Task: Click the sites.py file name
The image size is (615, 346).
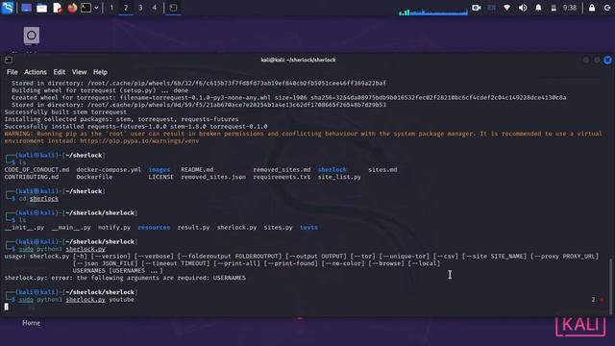Action: pos(278,228)
